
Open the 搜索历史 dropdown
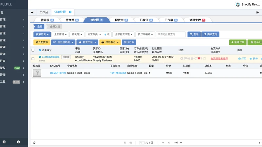pos(42,34)
